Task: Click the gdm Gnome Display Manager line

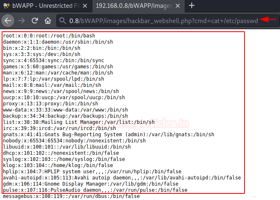Action: click(x=91, y=184)
